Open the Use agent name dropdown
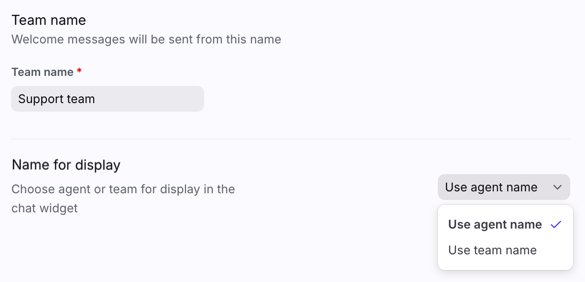Image resolution: width=585 pixels, height=282 pixels. point(503,188)
